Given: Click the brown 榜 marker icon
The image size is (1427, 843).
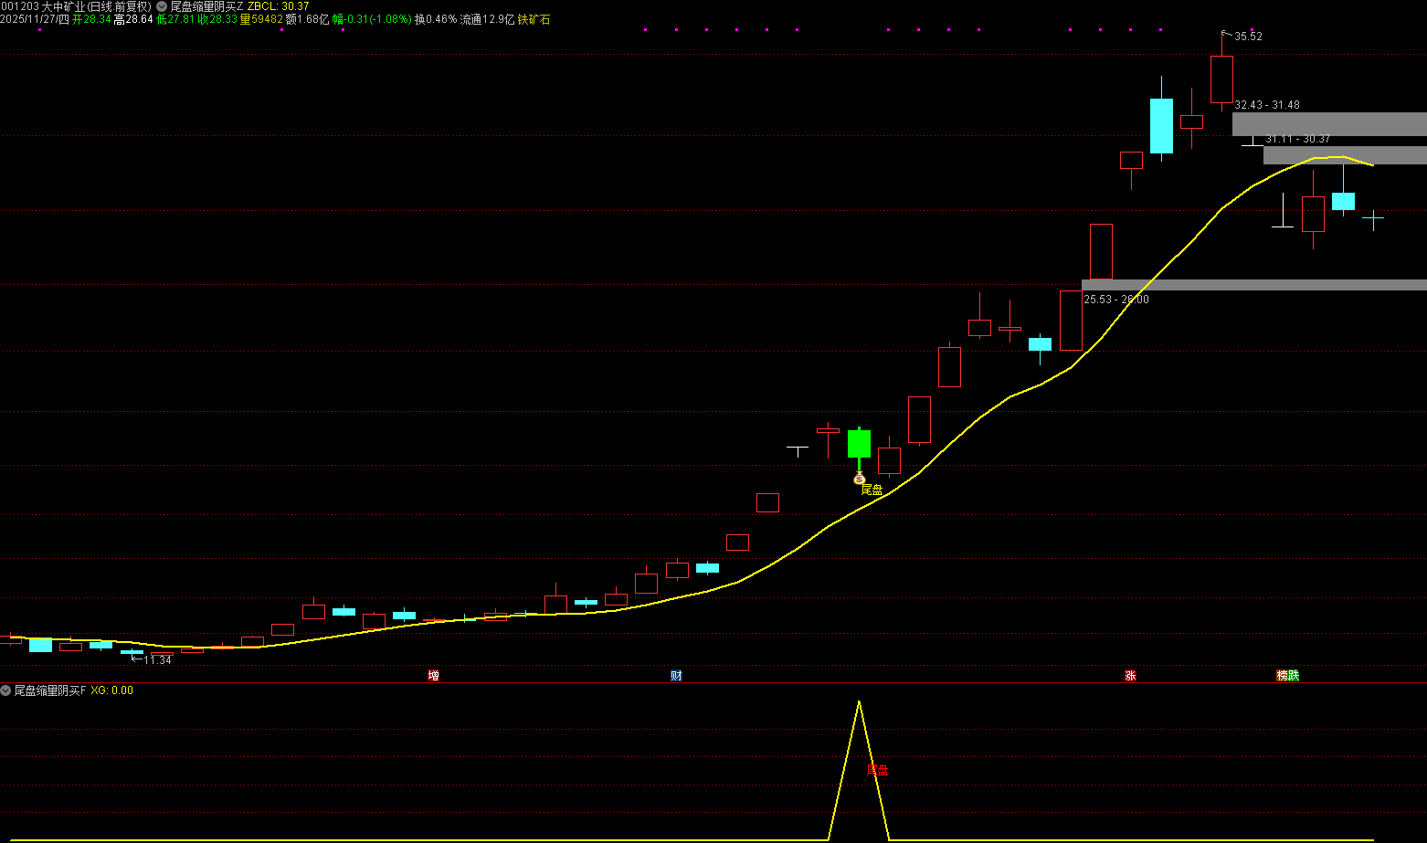Looking at the screenshot, I should point(1283,676).
